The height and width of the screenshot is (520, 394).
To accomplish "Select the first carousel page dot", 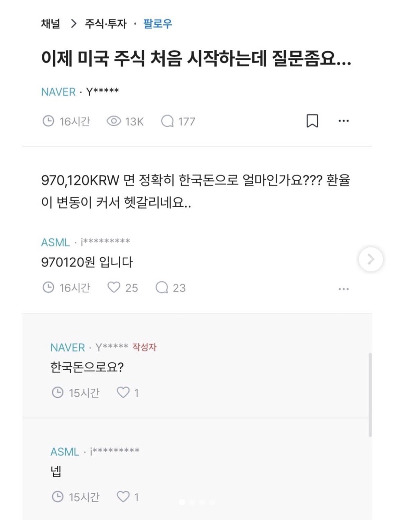I will pos(182,502).
